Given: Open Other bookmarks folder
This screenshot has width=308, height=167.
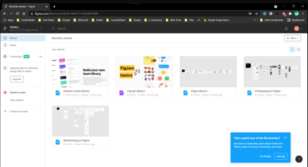Looking at the screenshot, I should point(272,20).
